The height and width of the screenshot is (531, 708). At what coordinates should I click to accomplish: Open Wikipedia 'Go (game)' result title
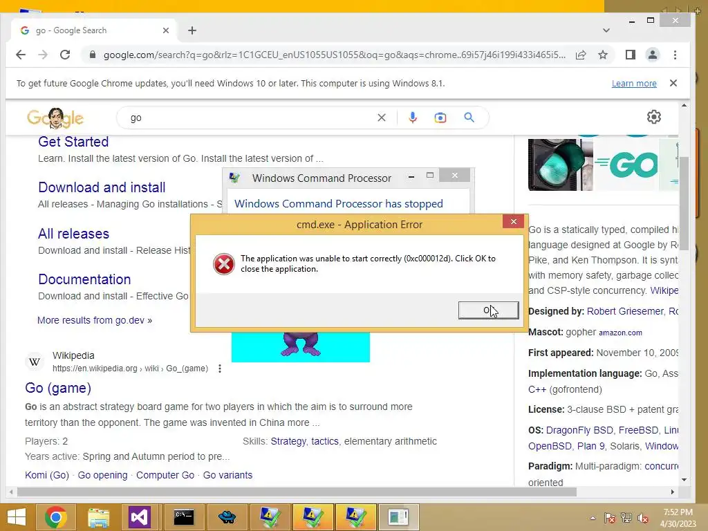(x=58, y=388)
